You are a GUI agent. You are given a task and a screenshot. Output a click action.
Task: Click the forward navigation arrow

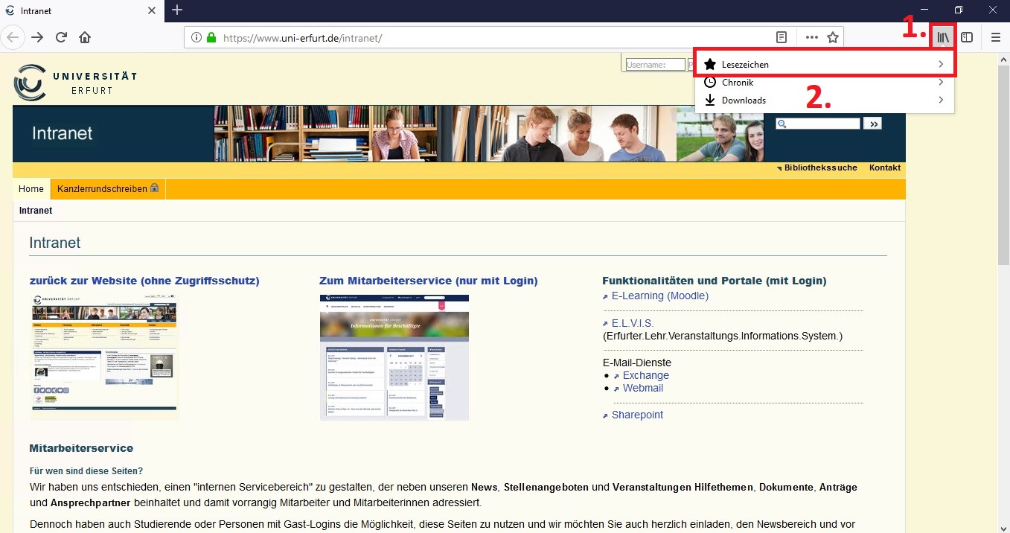(x=37, y=37)
